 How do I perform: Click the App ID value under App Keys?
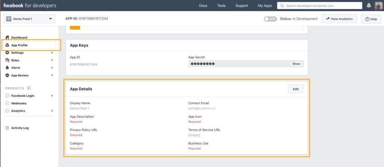pos(84,64)
